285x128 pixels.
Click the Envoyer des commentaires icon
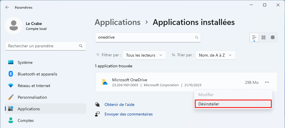pyautogui.click(x=97, y=114)
